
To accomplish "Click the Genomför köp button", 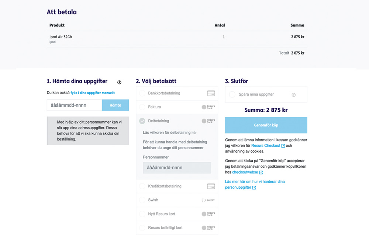I will [x=266, y=125].
